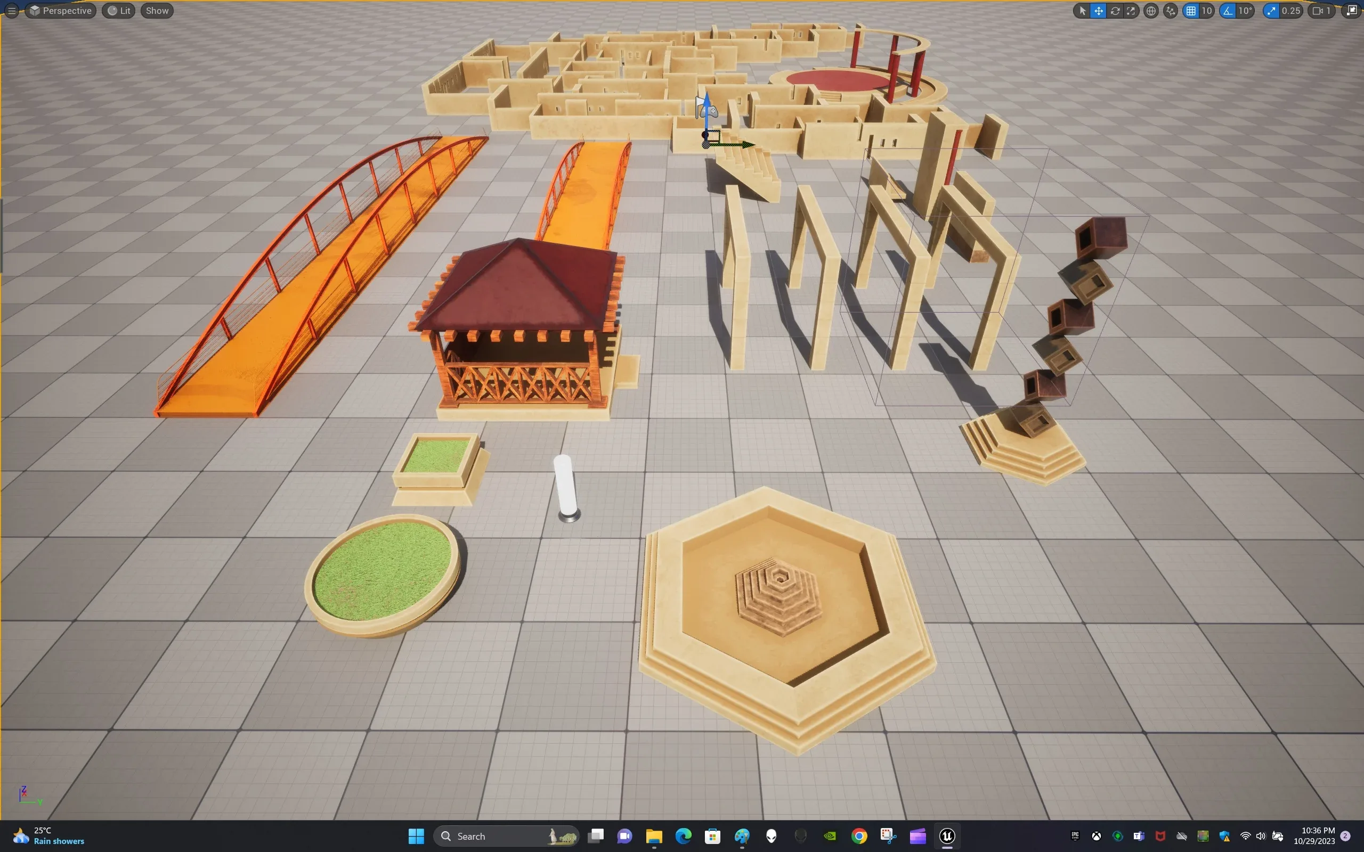This screenshot has height=852, width=1364.
Task: Open the grid snap size 10 dropdown
Action: 1207,11
